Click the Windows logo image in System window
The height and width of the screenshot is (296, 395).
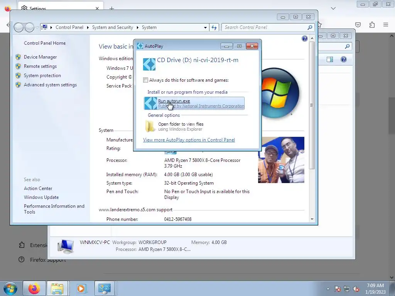pyautogui.click(x=280, y=92)
